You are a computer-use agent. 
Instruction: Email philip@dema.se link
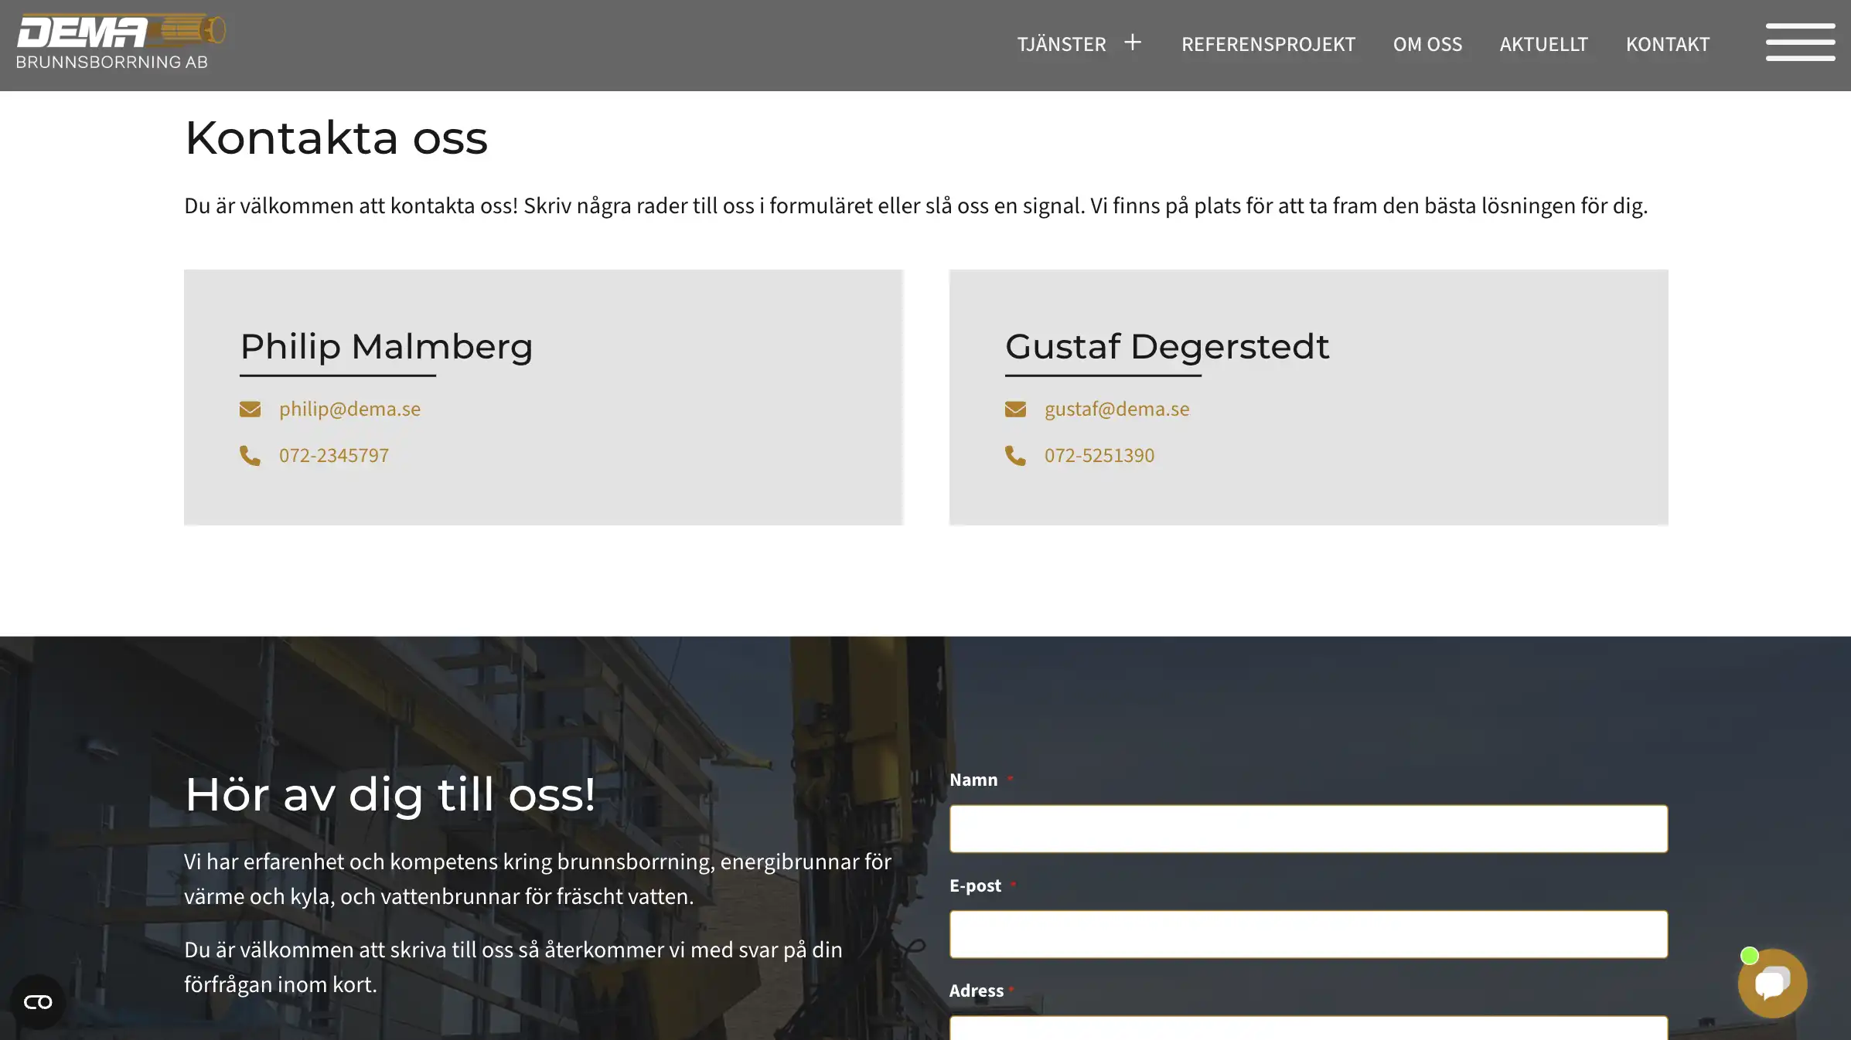click(x=349, y=409)
